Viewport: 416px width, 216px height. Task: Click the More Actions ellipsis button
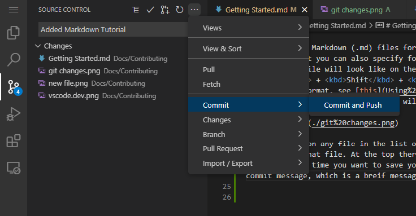pos(194,10)
